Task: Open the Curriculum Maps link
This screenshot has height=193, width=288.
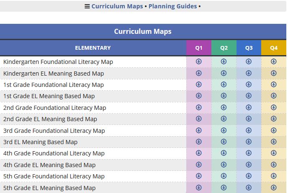Action: [x=117, y=6]
